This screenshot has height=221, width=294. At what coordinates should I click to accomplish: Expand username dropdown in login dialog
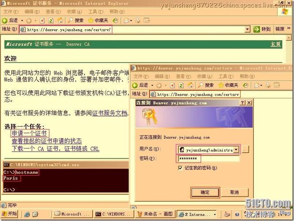click(236, 149)
